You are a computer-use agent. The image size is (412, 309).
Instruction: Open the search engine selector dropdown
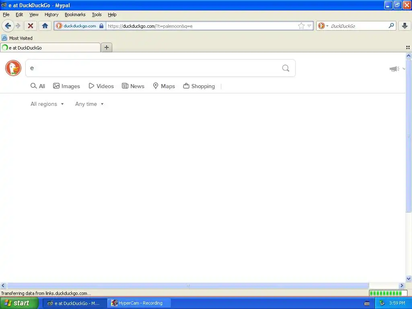(x=323, y=26)
